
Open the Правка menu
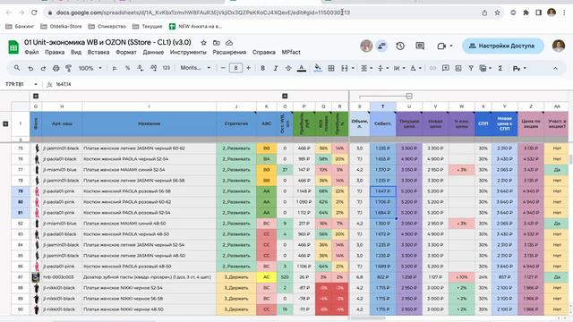[55, 52]
